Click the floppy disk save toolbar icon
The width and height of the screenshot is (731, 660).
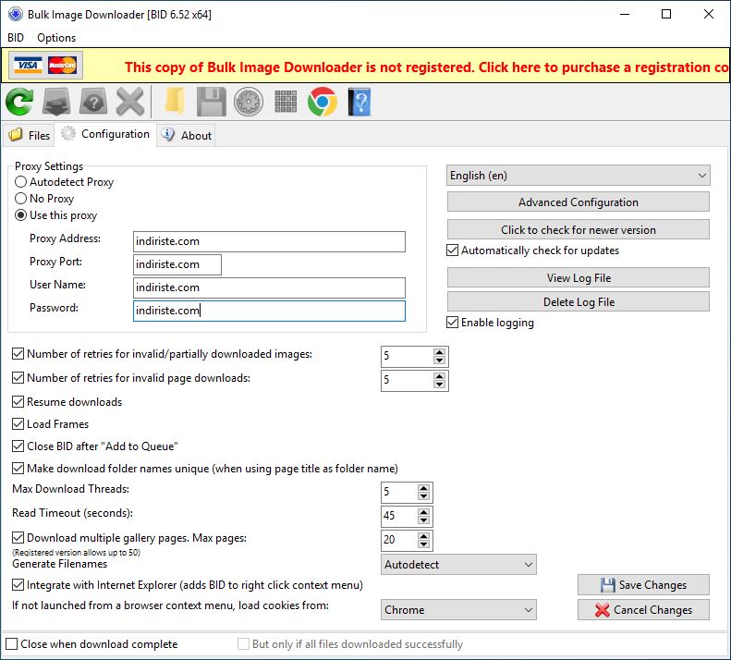pos(212,102)
